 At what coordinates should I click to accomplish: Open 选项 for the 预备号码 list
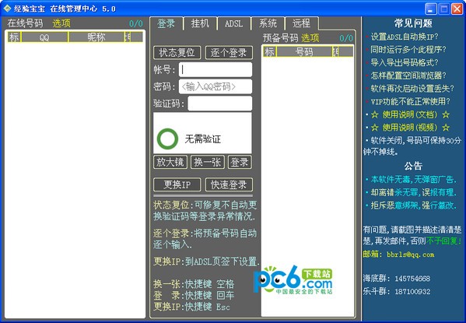pos(310,38)
